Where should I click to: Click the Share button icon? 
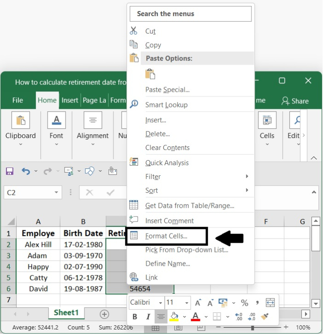[x=286, y=101]
